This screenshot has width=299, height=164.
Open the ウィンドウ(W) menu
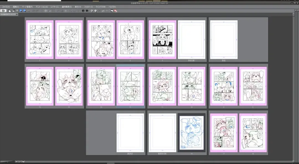point(100,7)
